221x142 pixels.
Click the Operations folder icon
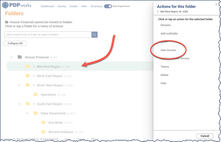36,94
